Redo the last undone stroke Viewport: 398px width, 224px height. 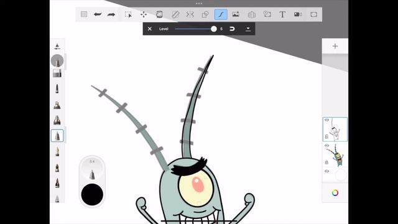click(111, 14)
